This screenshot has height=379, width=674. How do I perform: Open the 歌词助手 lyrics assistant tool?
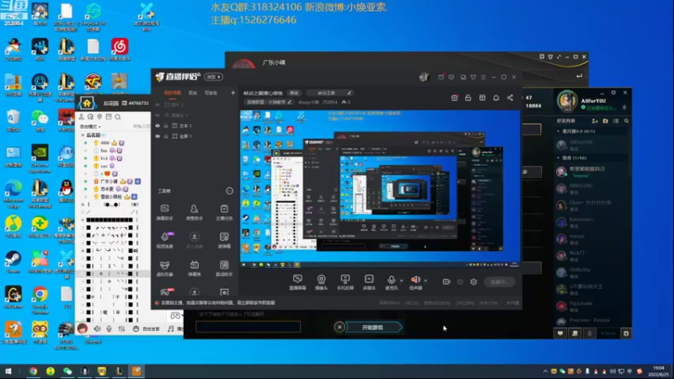[x=224, y=268]
